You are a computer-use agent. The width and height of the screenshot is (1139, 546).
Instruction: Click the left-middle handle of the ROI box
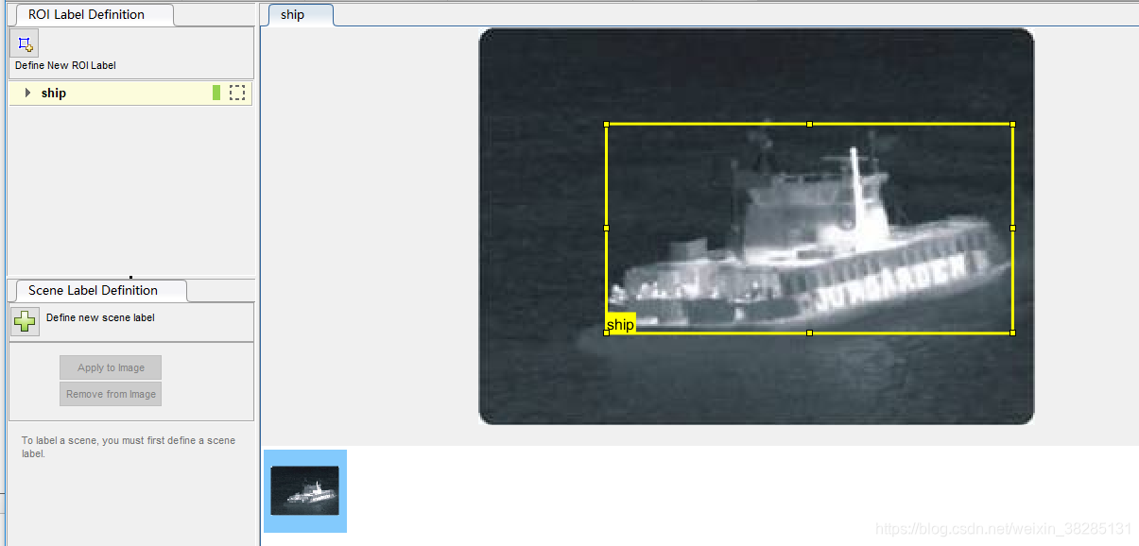click(606, 228)
